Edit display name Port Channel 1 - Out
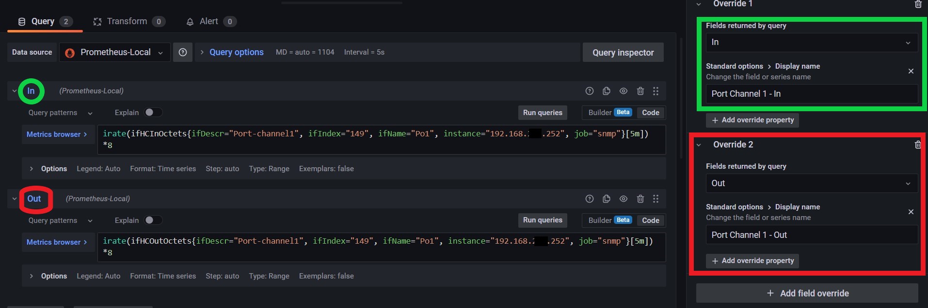The height and width of the screenshot is (308, 928). click(812, 235)
